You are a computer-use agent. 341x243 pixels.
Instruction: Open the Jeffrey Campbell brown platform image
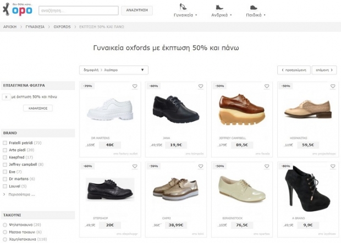242,110
